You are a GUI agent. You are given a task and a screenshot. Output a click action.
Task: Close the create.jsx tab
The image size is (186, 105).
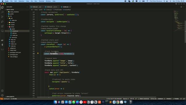click(x=70, y=7)
